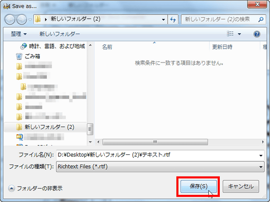Expand the address bar path dropdown arrow
270x202 pixels.
point(163,19)
